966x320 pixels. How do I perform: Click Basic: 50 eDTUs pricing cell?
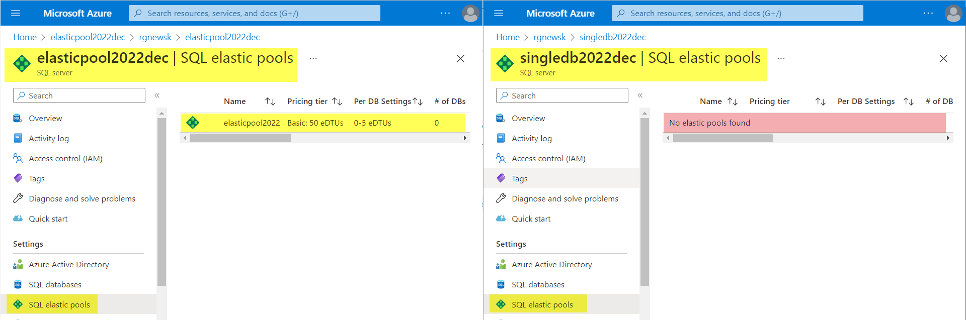click(315, 123)
